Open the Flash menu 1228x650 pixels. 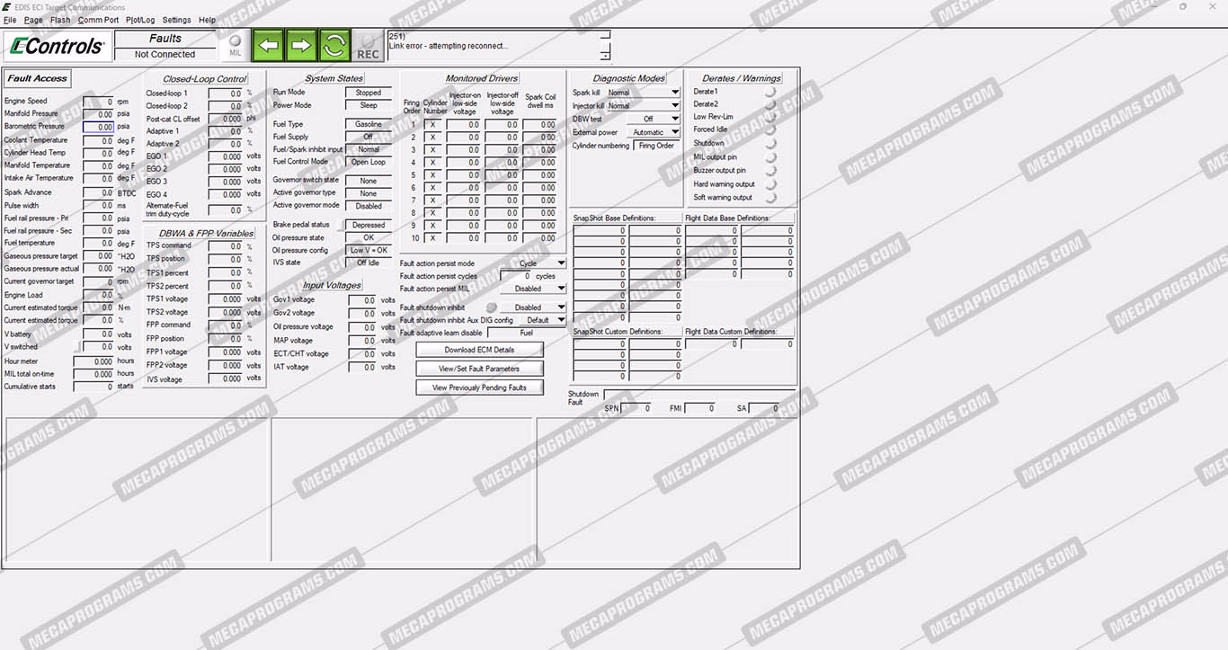coord(60,20)
